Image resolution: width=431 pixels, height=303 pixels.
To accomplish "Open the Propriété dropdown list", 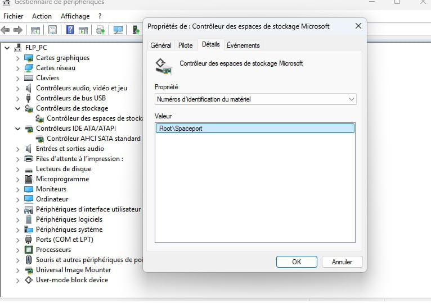I will click(255, 99).
